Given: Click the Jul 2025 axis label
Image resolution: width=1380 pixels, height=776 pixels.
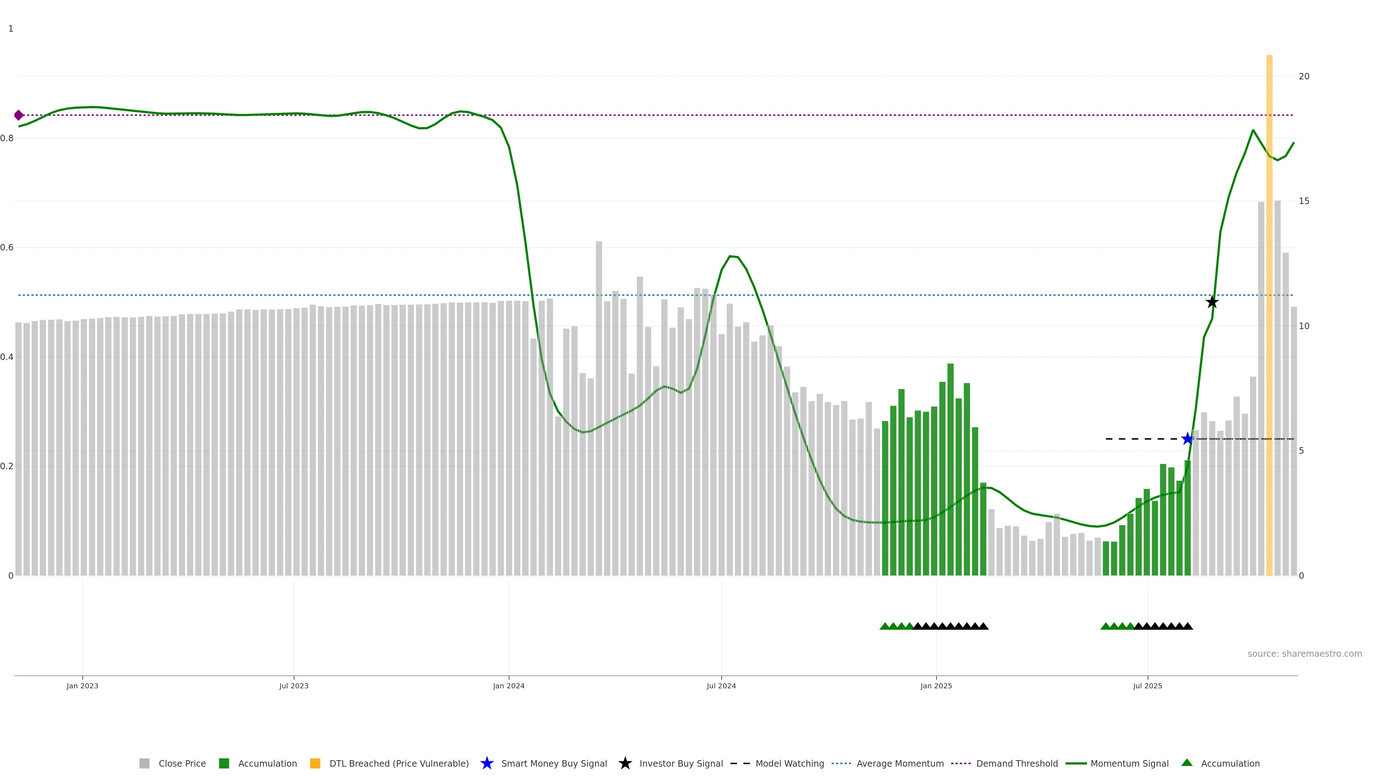Looking at the screenshot, I should point(1147,685).
